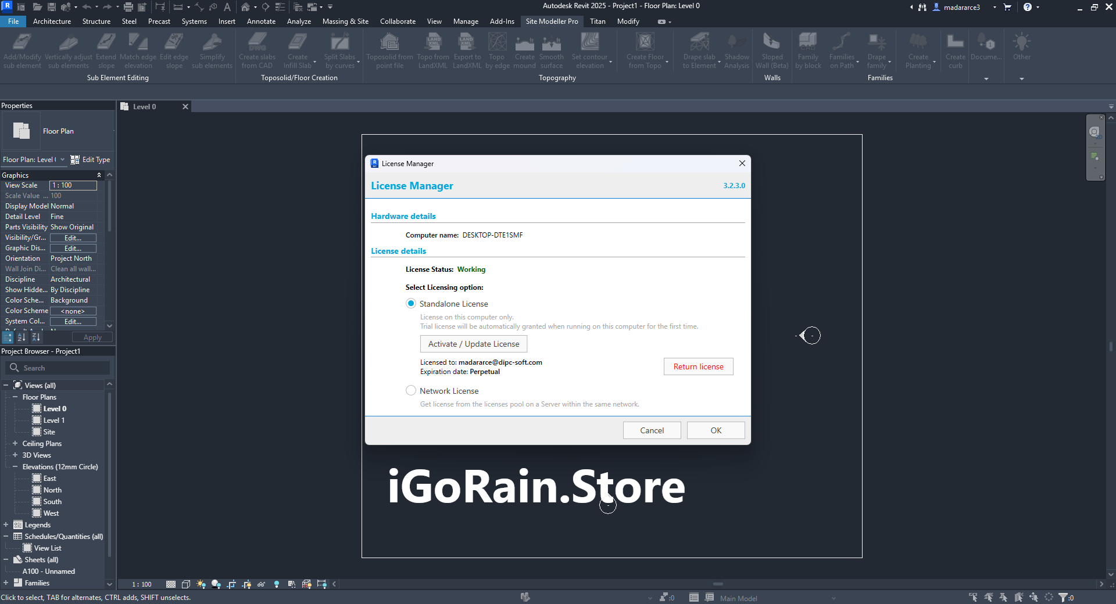The height and width of the screenshot is (604, 1116).
Task: Click the Activate / Update License button
Action: point(473,344)
